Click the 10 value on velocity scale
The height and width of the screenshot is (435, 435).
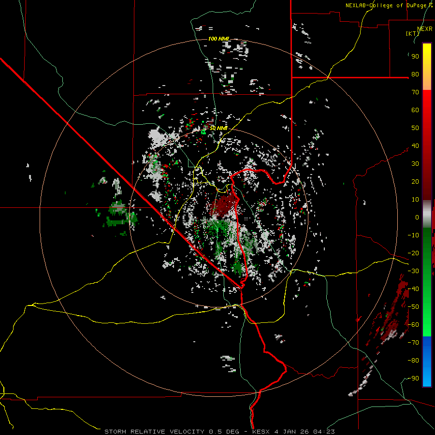pos(415,200)
